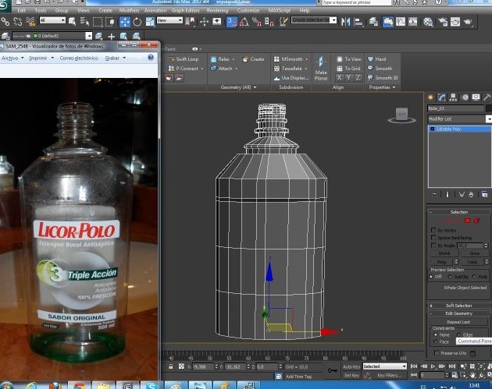This screenshot has height=389, width=492.
Task: Click the Mirror tool icon
Action: coord(345,22)
